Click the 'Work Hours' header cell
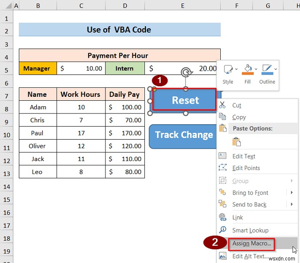This screenshot has height=263, width=300. click(81, 94)
